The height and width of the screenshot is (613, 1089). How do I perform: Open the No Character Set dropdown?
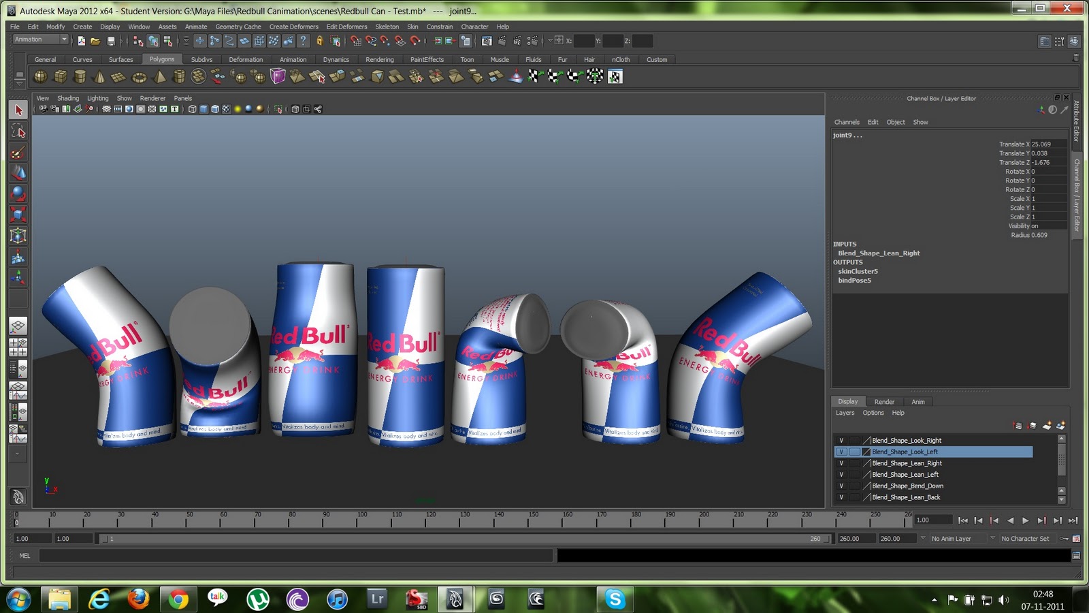click(x=1026, y=538)
